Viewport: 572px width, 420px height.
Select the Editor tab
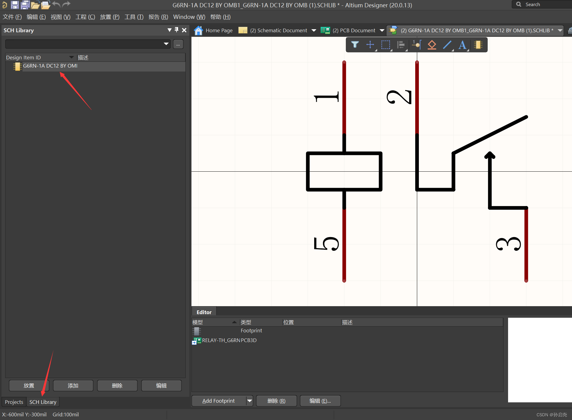point(204,312)
